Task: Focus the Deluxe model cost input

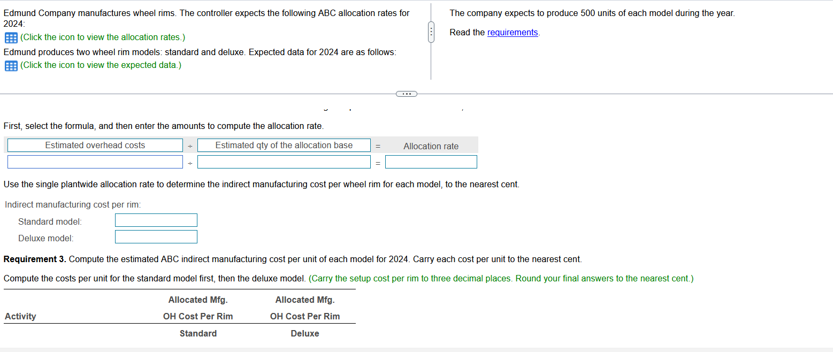Action: click(x=156, y=237)
